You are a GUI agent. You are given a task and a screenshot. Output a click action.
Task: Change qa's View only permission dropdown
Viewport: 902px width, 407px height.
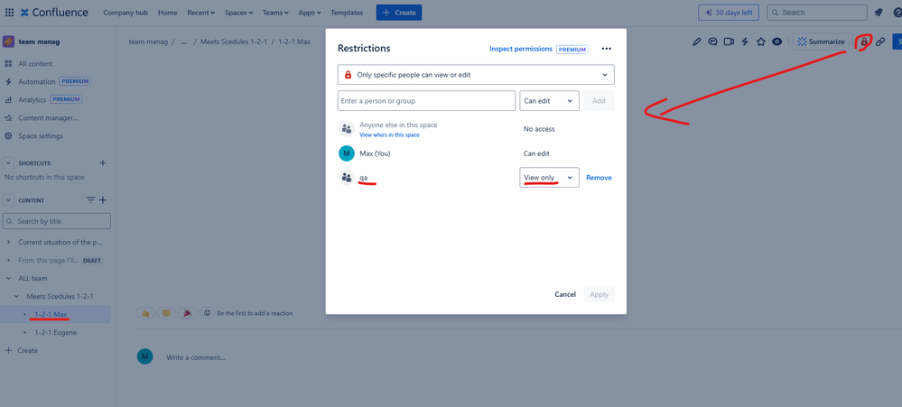click(549, 178)
